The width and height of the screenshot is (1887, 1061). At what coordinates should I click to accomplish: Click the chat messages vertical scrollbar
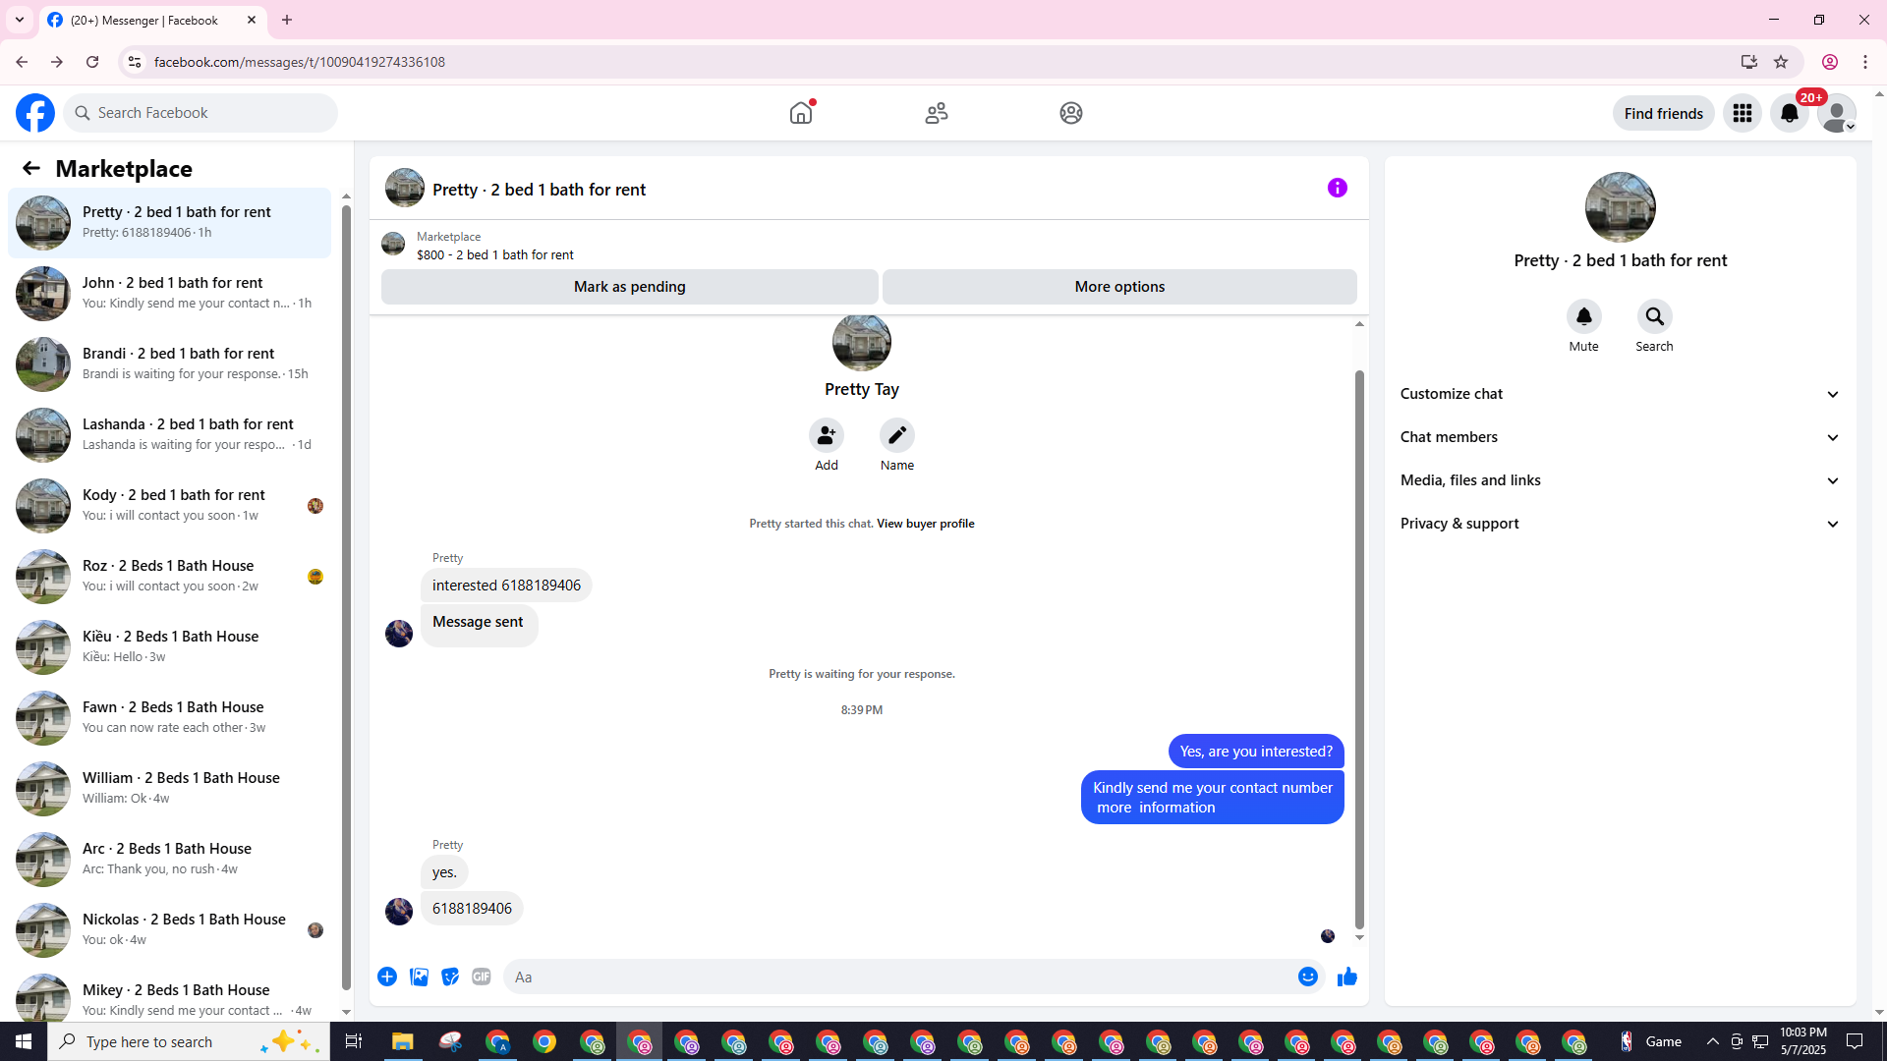[x=1359, y=648]
